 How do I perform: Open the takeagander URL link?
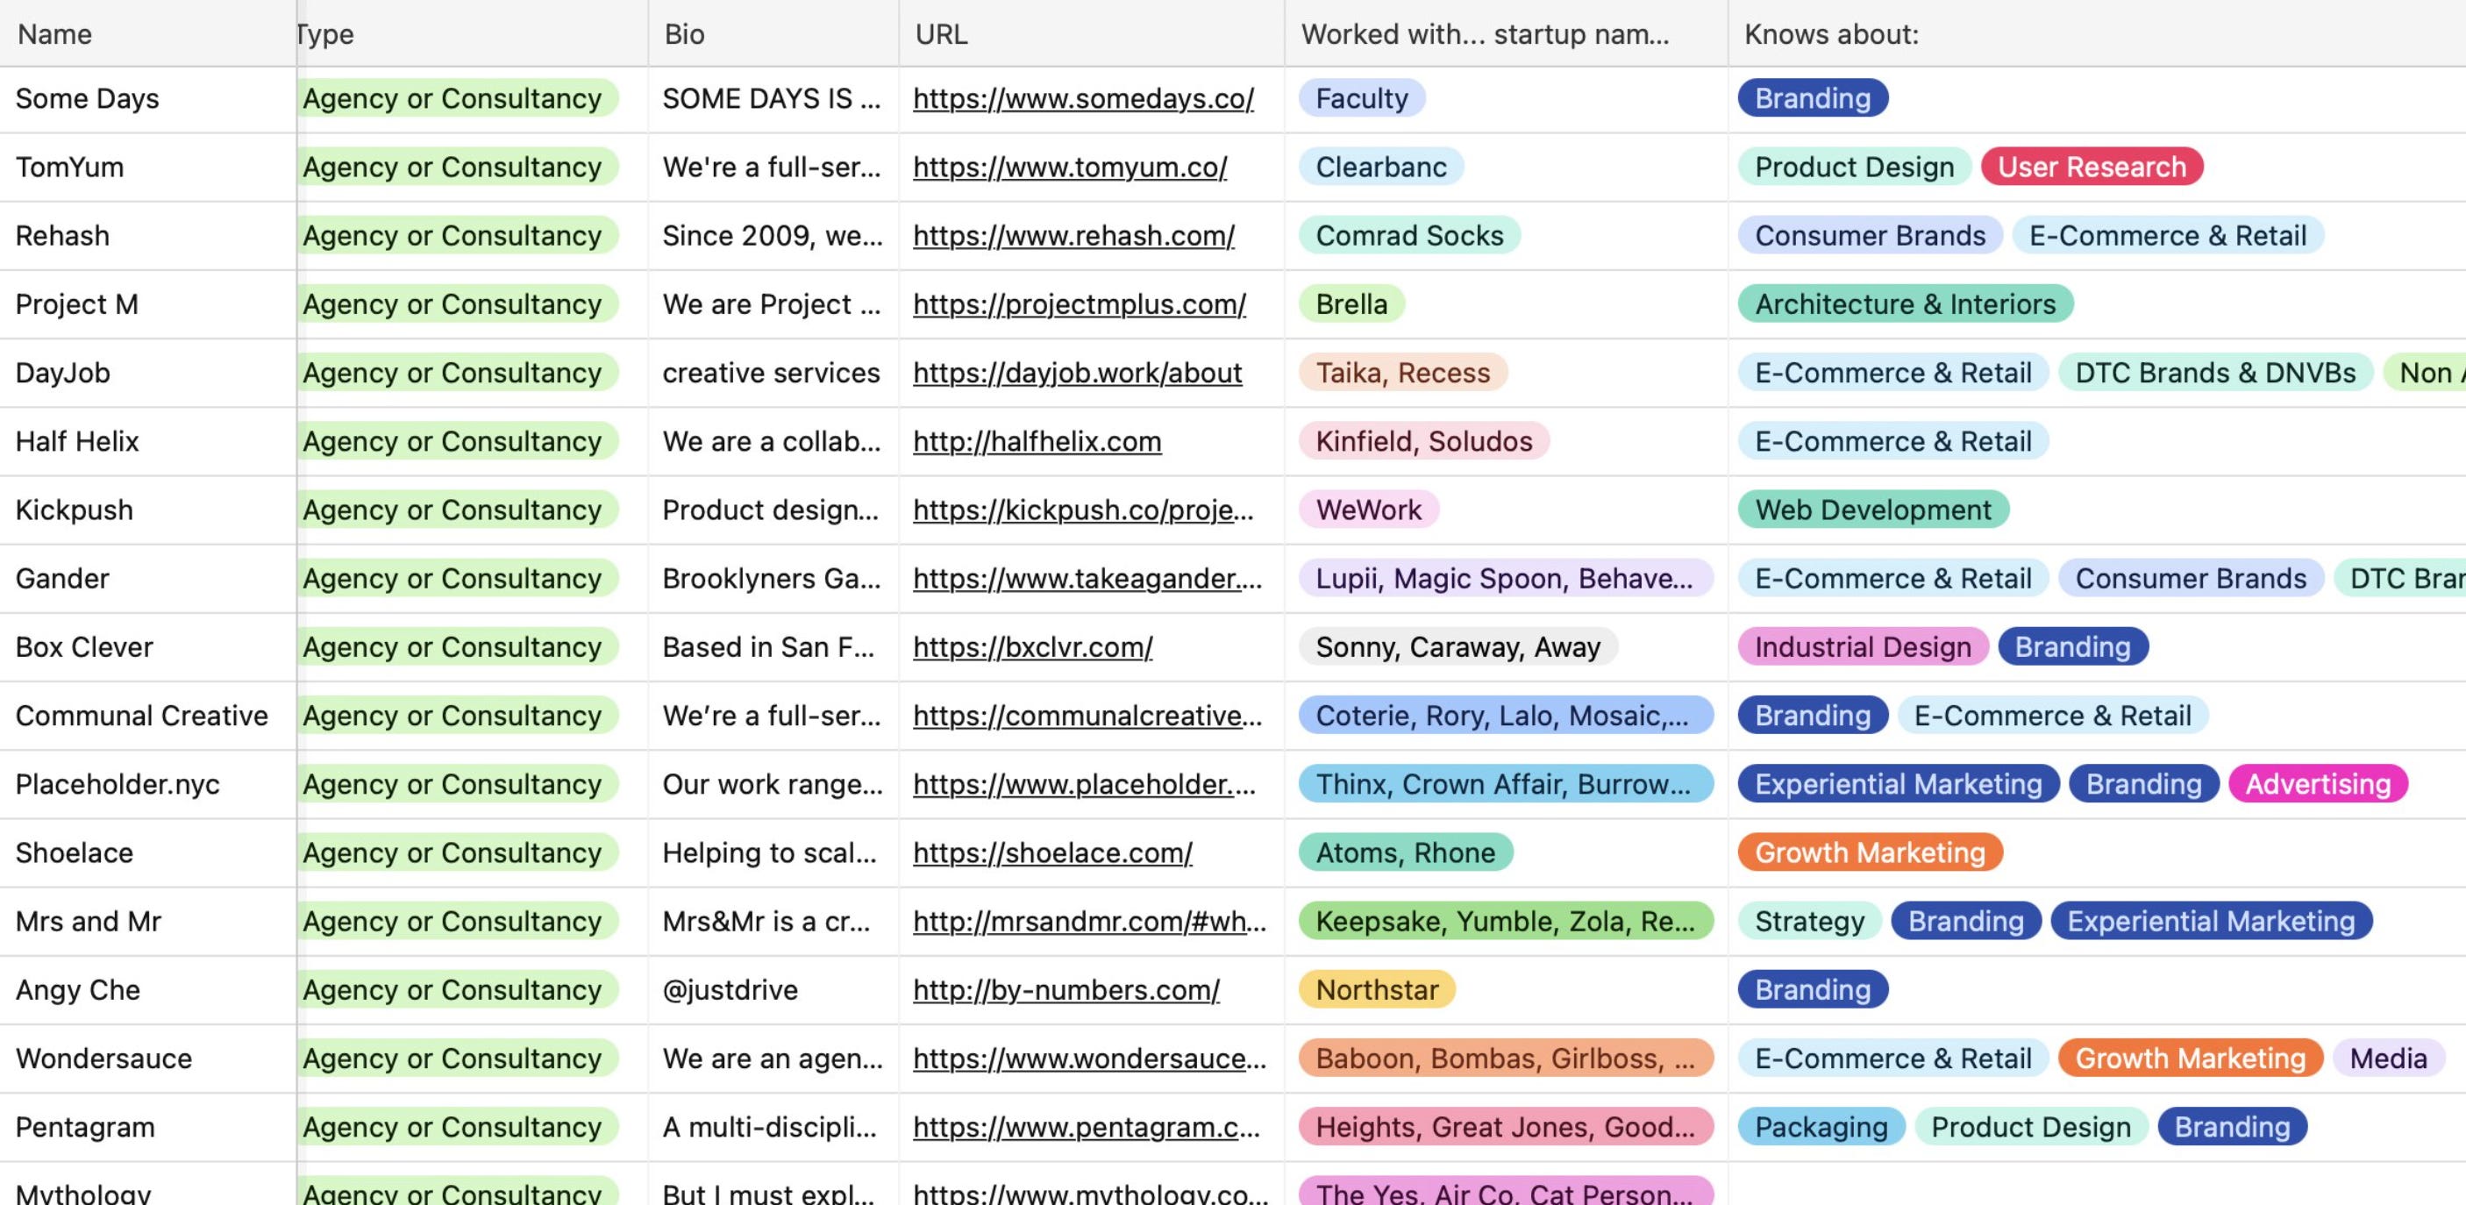point(1087,579)
